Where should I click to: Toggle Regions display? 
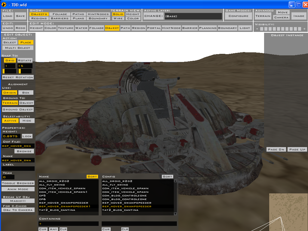pos(39,18)
